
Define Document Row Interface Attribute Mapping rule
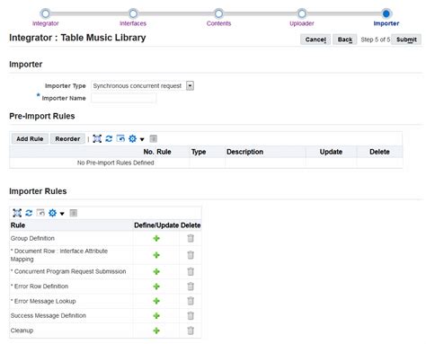click(x=156, y=255)
